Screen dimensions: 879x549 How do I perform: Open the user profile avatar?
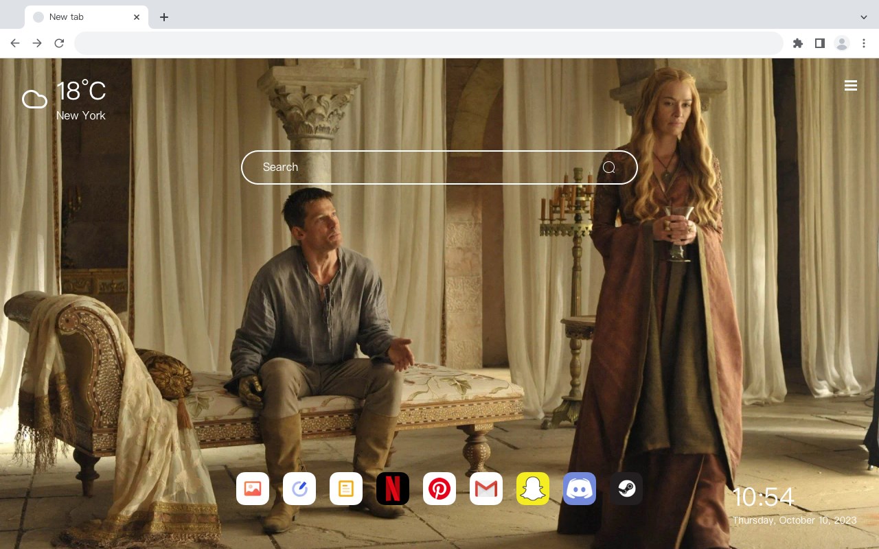point(842,43)
